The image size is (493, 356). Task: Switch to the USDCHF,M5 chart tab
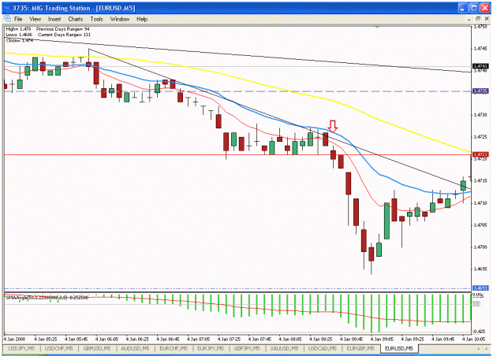59,348
